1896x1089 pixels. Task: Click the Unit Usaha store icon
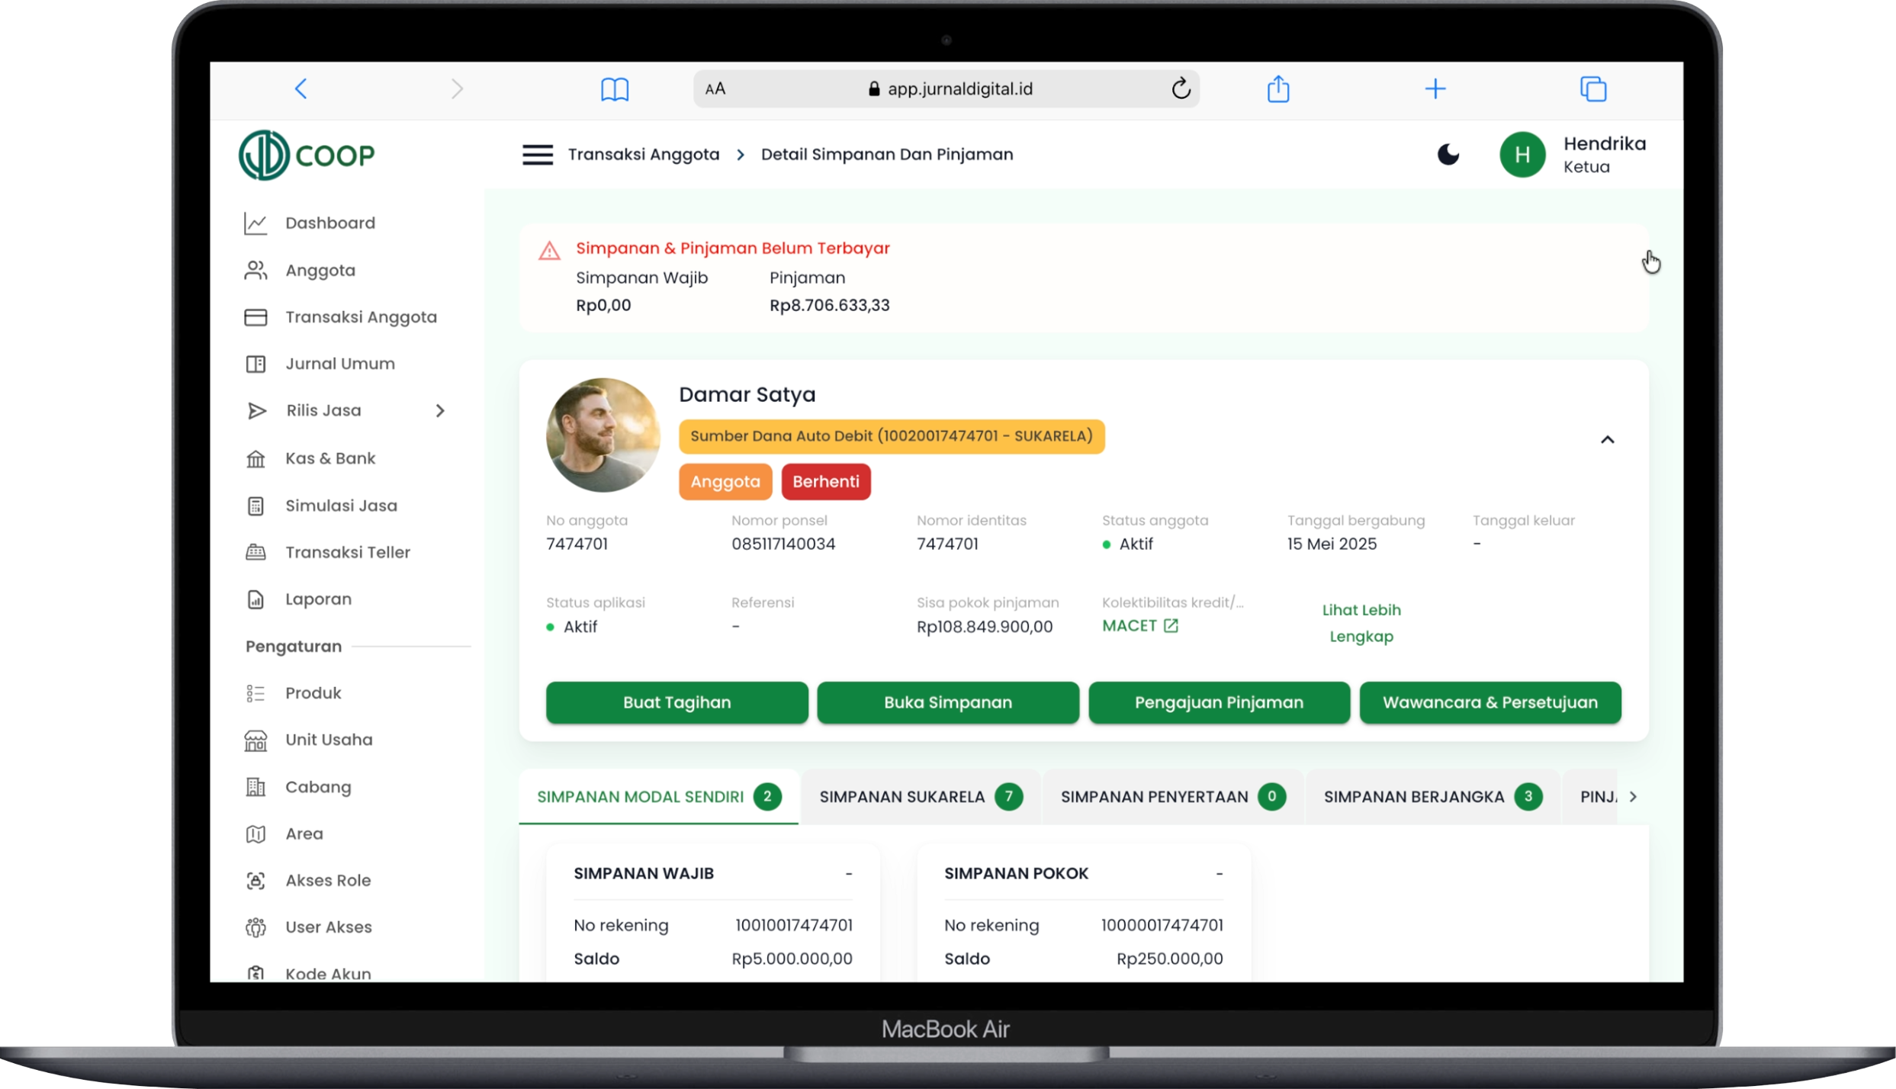[255, 740]
